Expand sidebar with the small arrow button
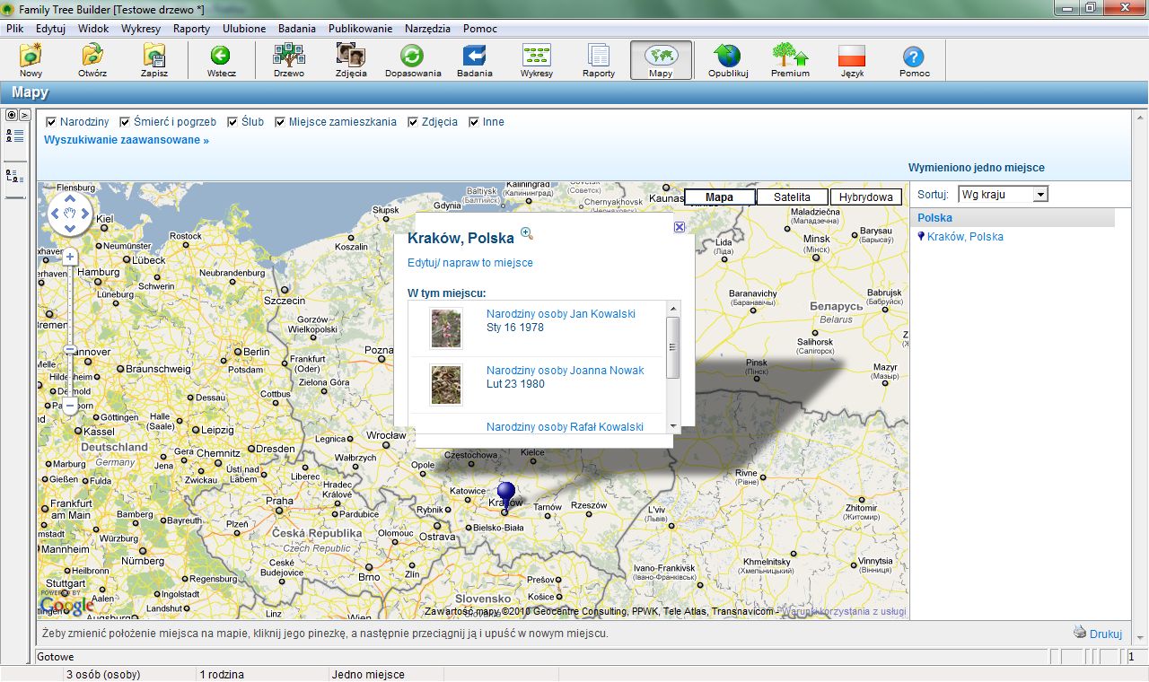The width and height of the screenshot is (1149, 682). point(25,115)
